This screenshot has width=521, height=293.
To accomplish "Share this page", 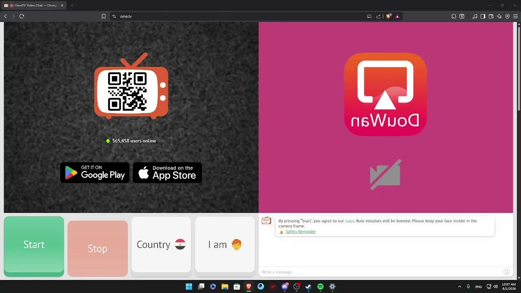I will click(x=379, y=16).
